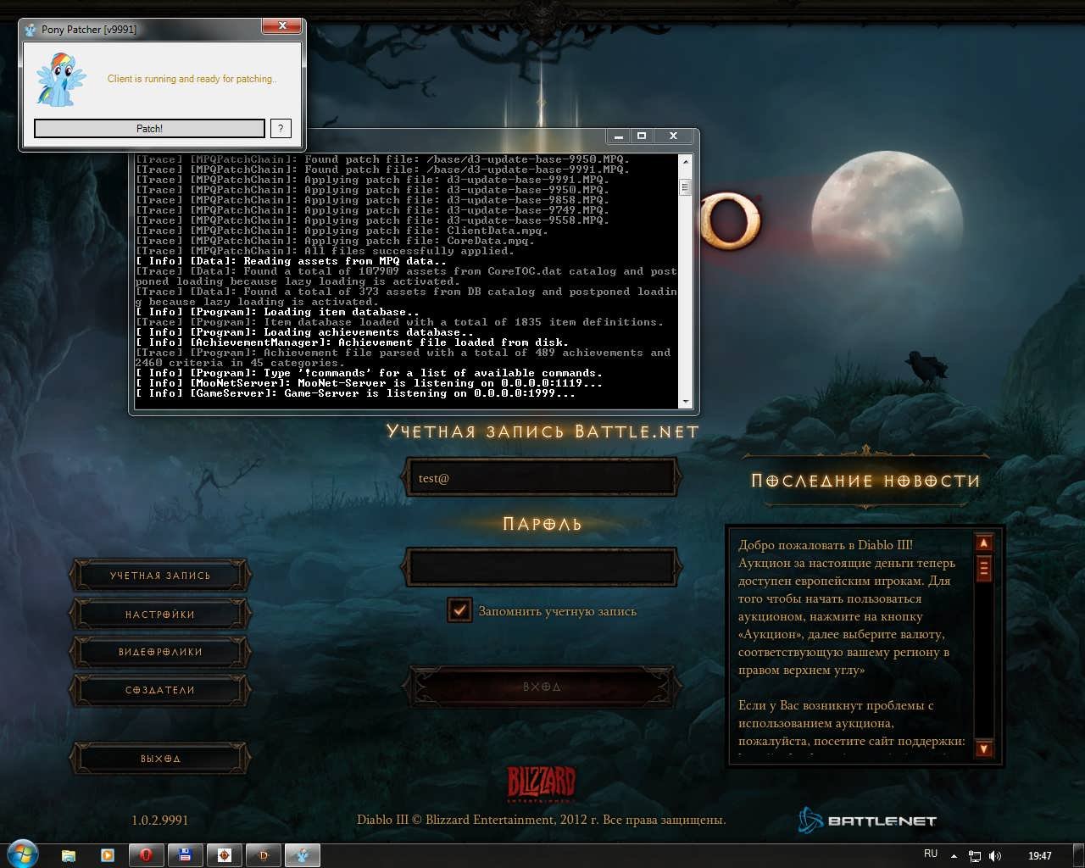Image resolution: width=1085 pixels, height=868 pixels.
Task: Click the console line about Game-Server listening
Action: click(355, 393)
